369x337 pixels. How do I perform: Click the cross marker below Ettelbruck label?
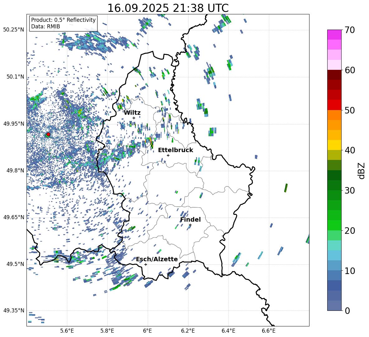(x=168, y=155)
